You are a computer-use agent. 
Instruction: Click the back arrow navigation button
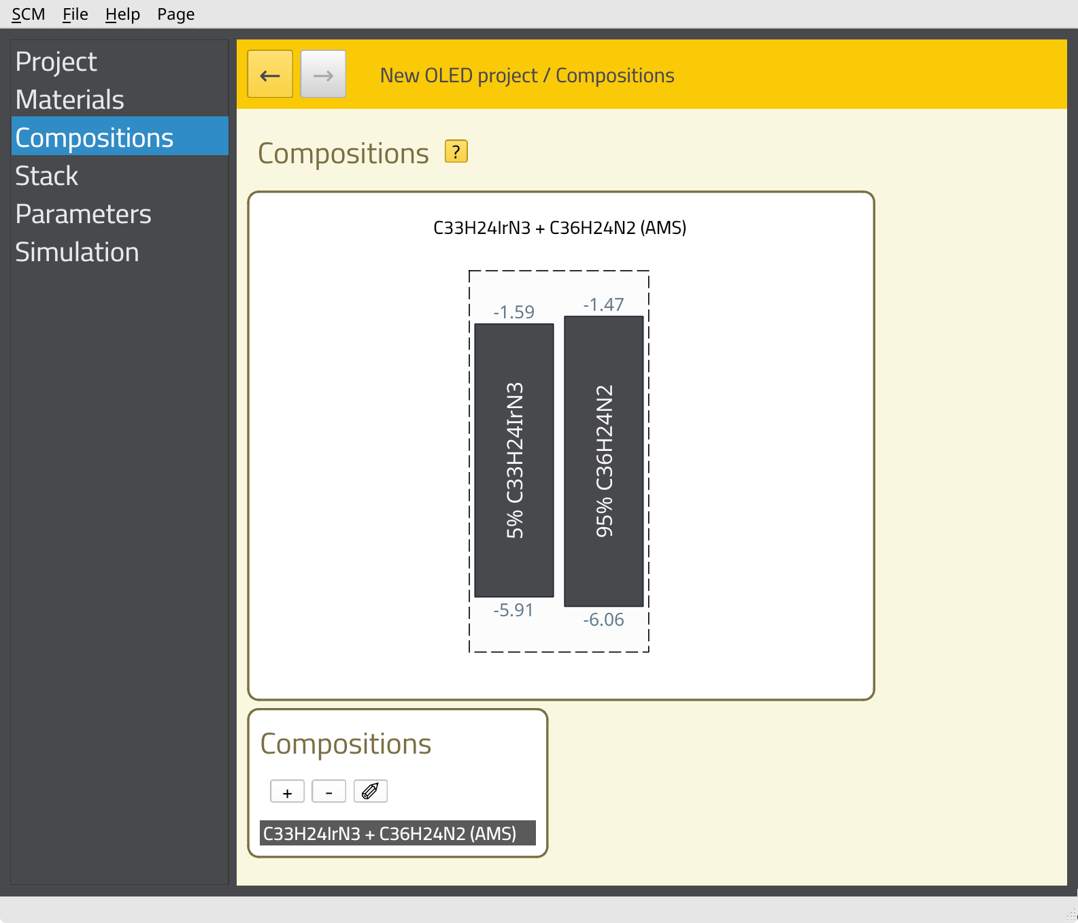(270, 74)
